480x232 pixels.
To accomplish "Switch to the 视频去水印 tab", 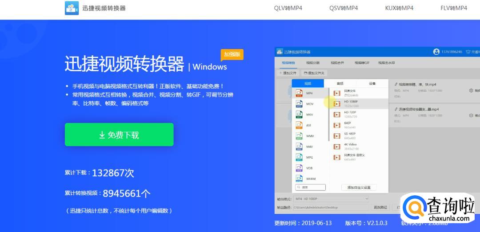I will [x=386, y=63].
